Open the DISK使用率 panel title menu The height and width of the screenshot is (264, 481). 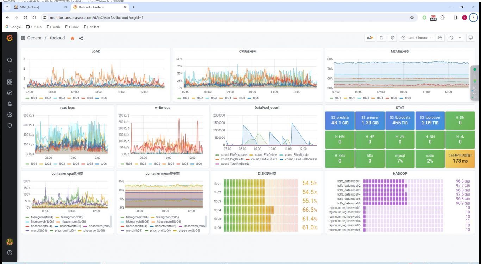point(267,174)
